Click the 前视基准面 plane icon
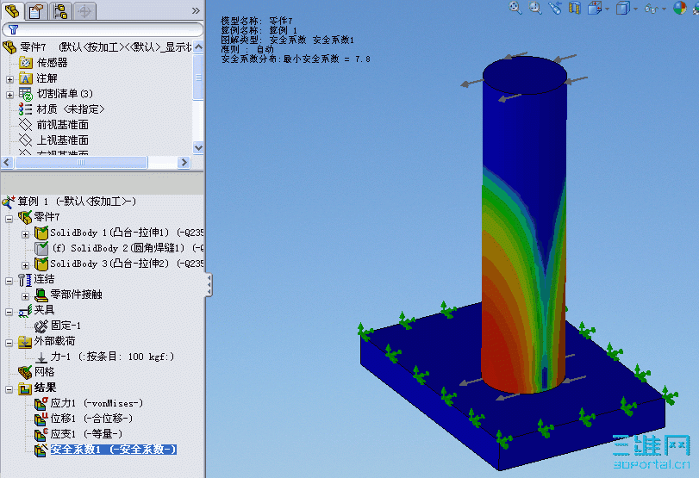Screen dimensions: 699x478 [25, 125]
